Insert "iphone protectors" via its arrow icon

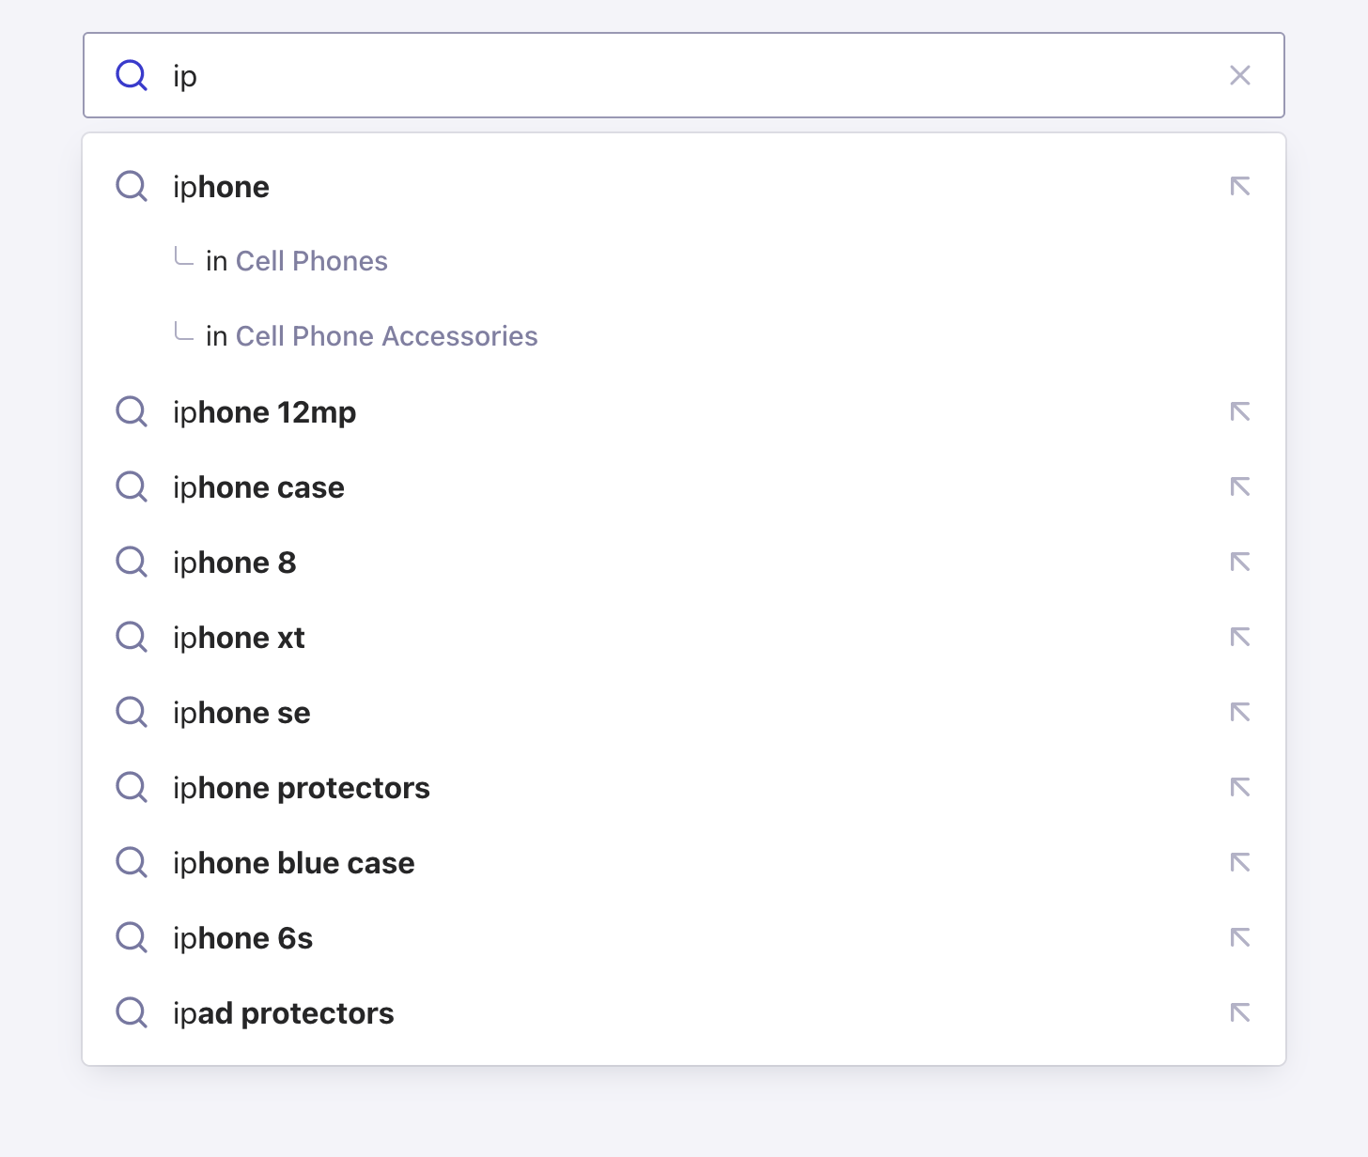pos(1240,787)
